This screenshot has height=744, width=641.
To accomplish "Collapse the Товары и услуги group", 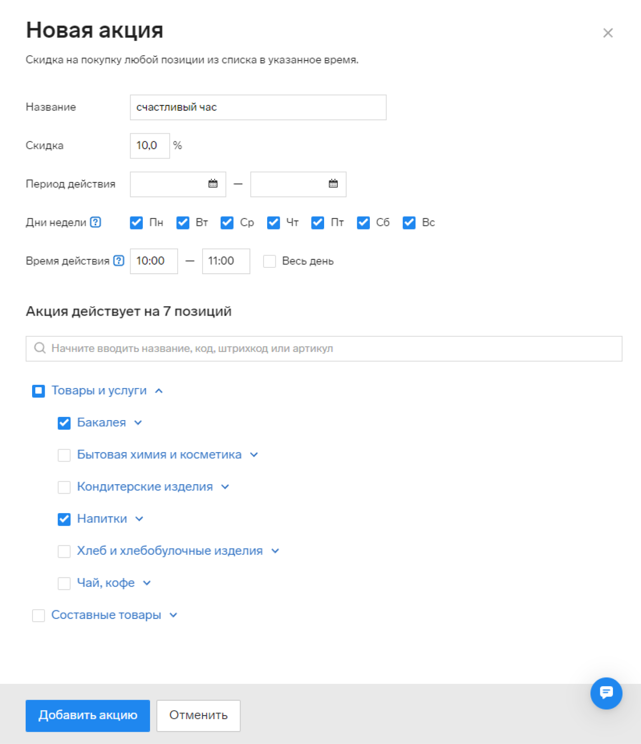I will [x=159, y=391].
